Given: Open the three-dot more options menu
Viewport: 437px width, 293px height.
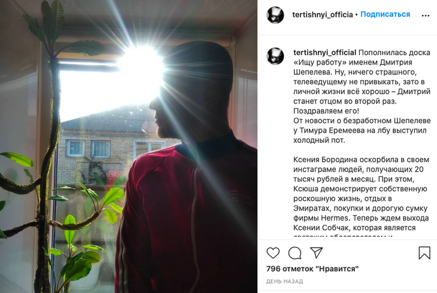Looking at the screenshot, I should tap(425, 16).
